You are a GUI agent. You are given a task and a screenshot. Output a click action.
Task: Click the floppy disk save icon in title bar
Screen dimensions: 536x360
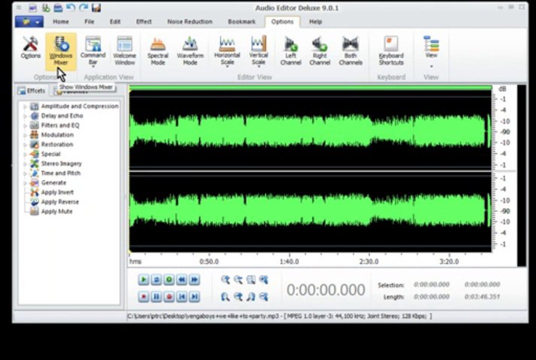click(x=97, y=7)
